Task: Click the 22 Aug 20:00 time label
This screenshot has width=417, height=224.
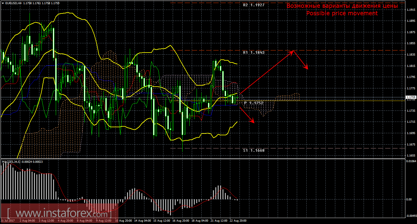Action: tap(238, 221)
